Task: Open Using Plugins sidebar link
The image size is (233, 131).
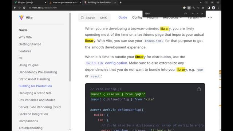Action: pyautogui.click(x=28, y=65)
